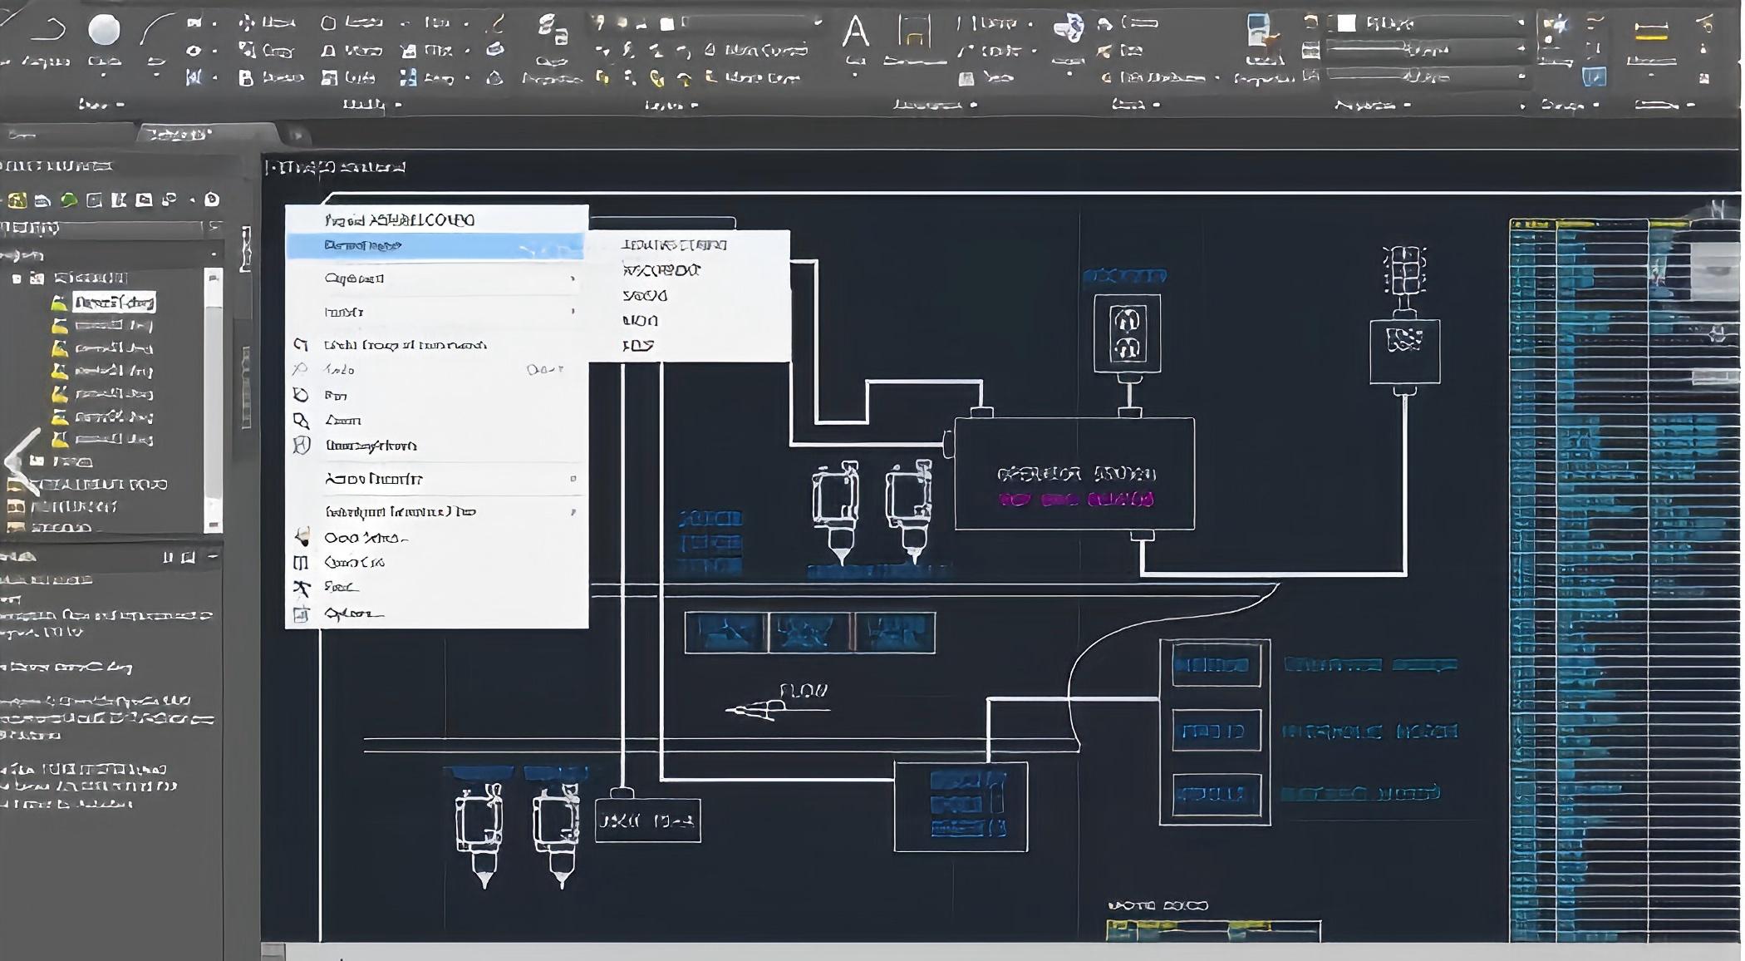Click the magnifier Zoom icon in context menu

click(x=301, y=421)
